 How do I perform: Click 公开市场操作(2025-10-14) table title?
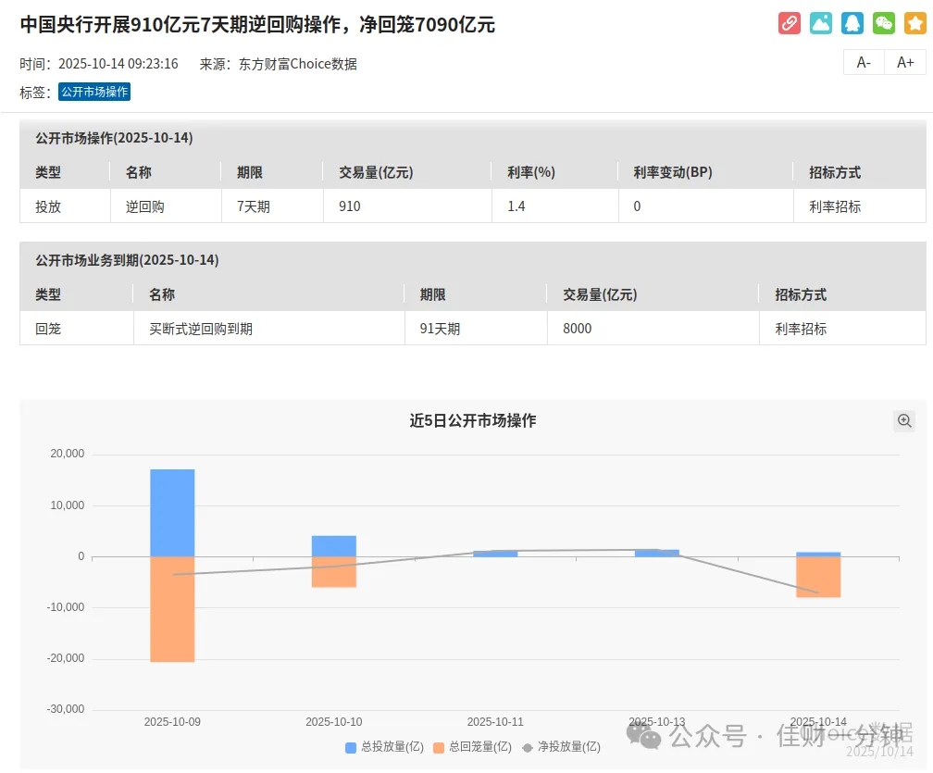pos(114,138)
